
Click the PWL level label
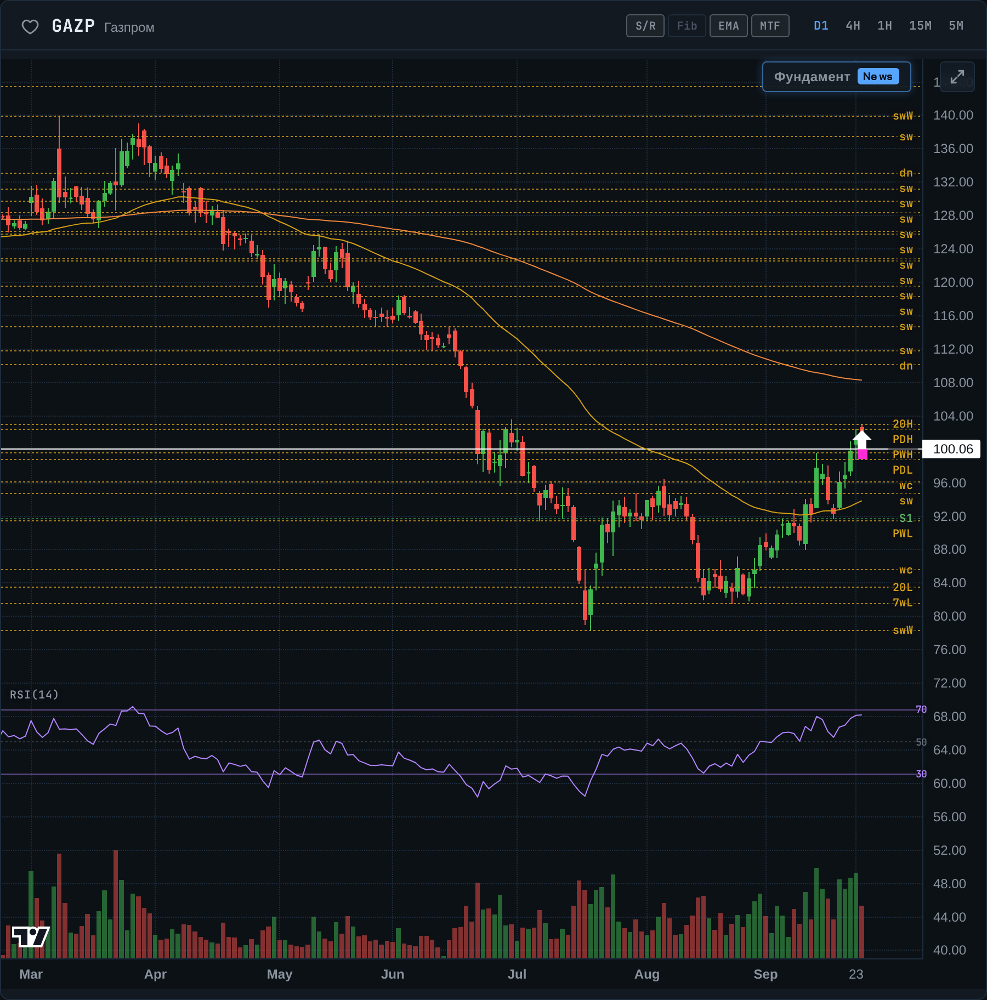[x=903, y=533]
